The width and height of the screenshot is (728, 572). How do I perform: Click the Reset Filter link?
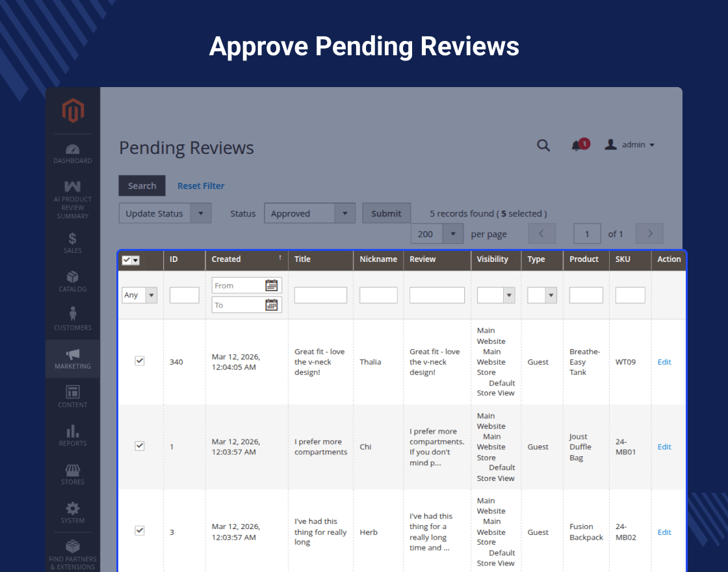[x=201, y=186]
